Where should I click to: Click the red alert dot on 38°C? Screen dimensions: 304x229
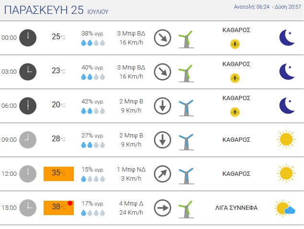tap(70, 203)
